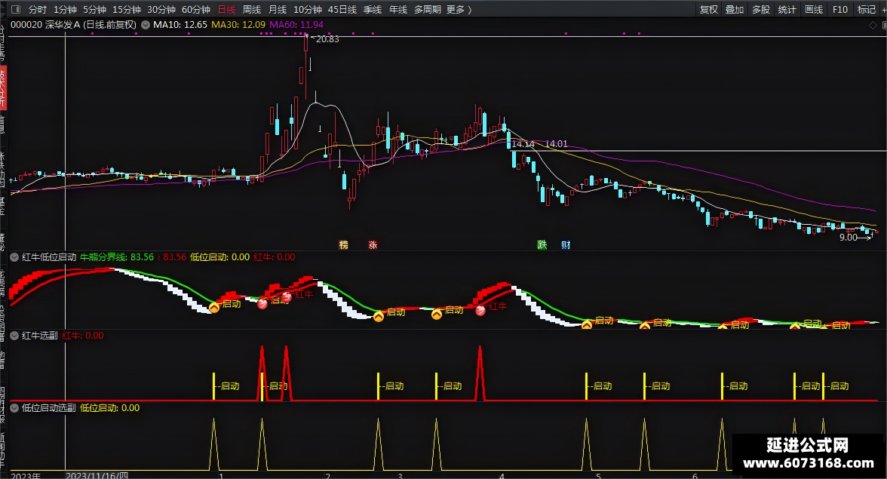Image resolution: width=887 pixels, height=479 pixels.
Task: Open the F10 company info button
Action: 840,9
